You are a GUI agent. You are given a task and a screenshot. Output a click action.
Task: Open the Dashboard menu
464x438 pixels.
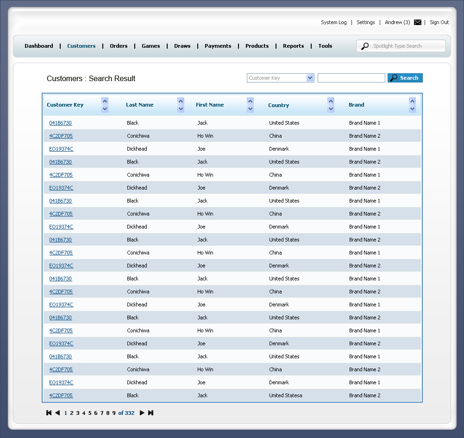tap(39, 46)
